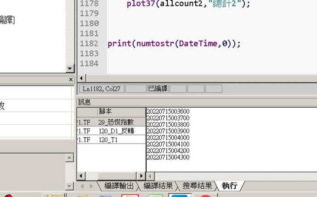Click the 執行 tab
This screenshot has width=317, height=197.
229,186
